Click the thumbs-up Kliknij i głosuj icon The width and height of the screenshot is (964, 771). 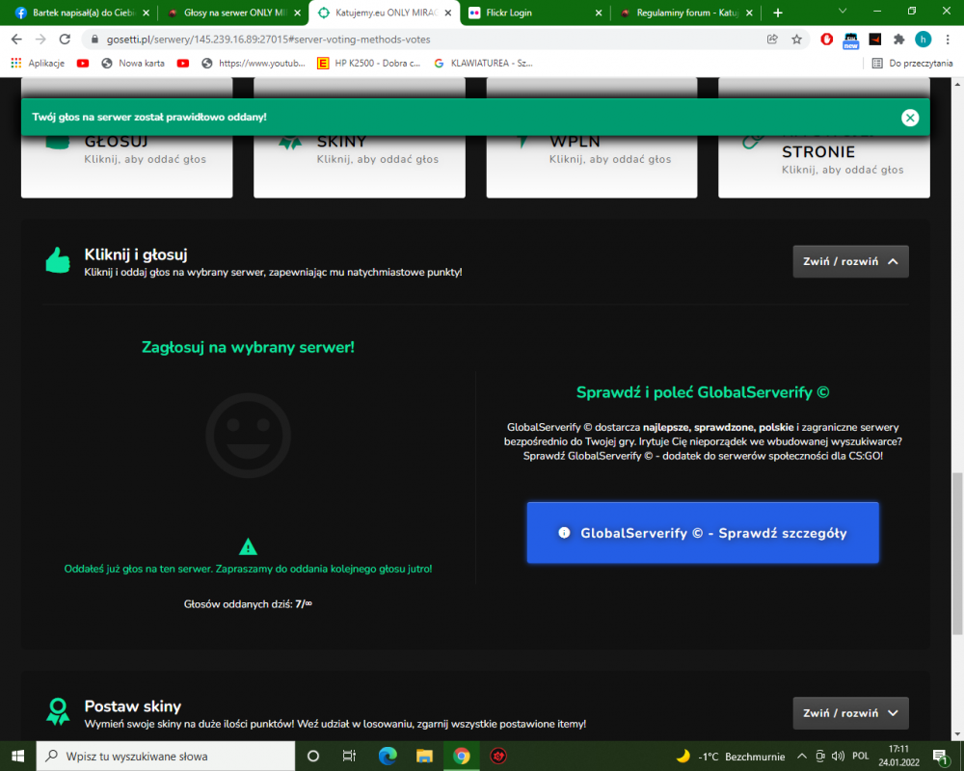(58, 260)
